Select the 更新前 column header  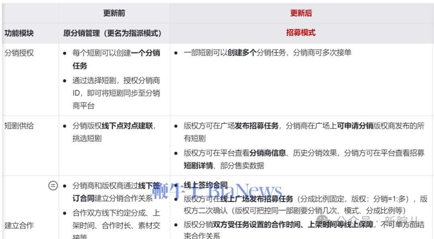[114, 13]
